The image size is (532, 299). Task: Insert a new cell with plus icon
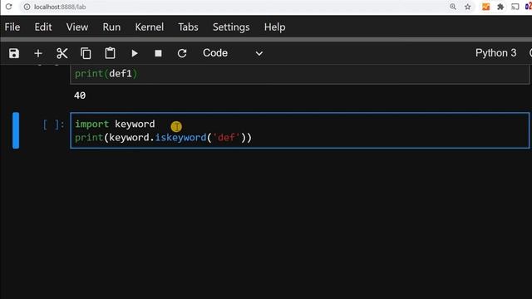pos(38,53)
